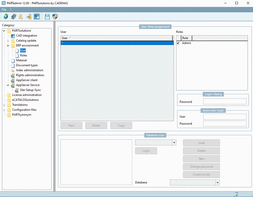
Task: Sort by the User column header
Action: [x=116, y=38]
